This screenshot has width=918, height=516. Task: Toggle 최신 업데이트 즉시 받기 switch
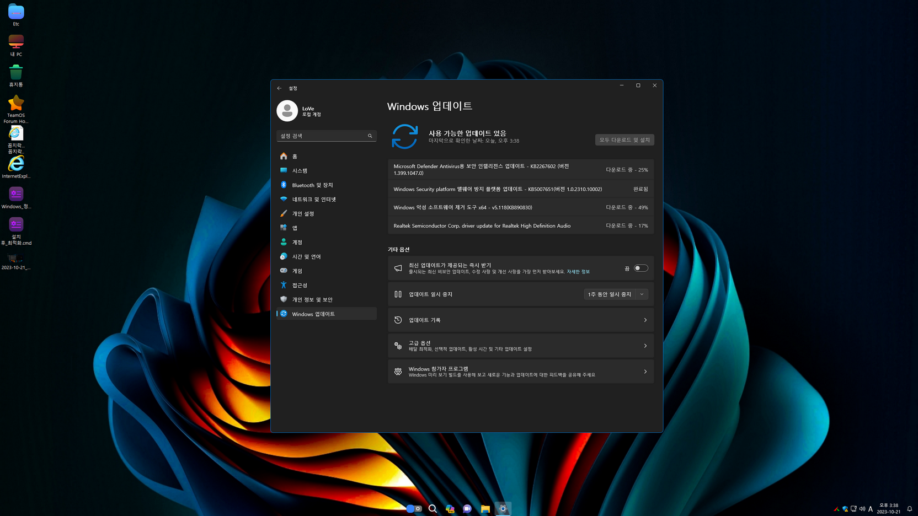641,268
